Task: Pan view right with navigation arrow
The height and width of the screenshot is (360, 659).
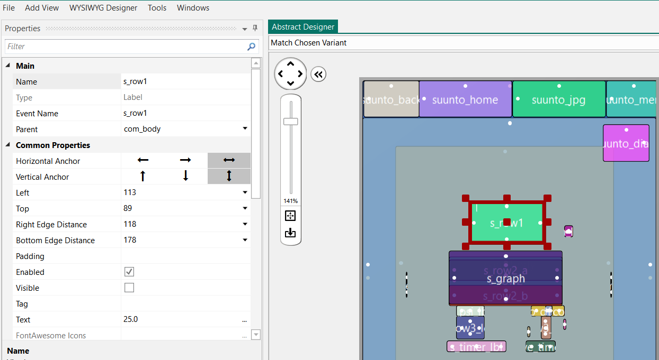Action: pyautogui.click(x=300, y=74)
